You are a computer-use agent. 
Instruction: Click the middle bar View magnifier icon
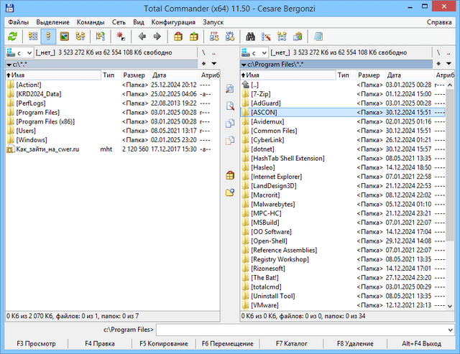tap(230, 89)
